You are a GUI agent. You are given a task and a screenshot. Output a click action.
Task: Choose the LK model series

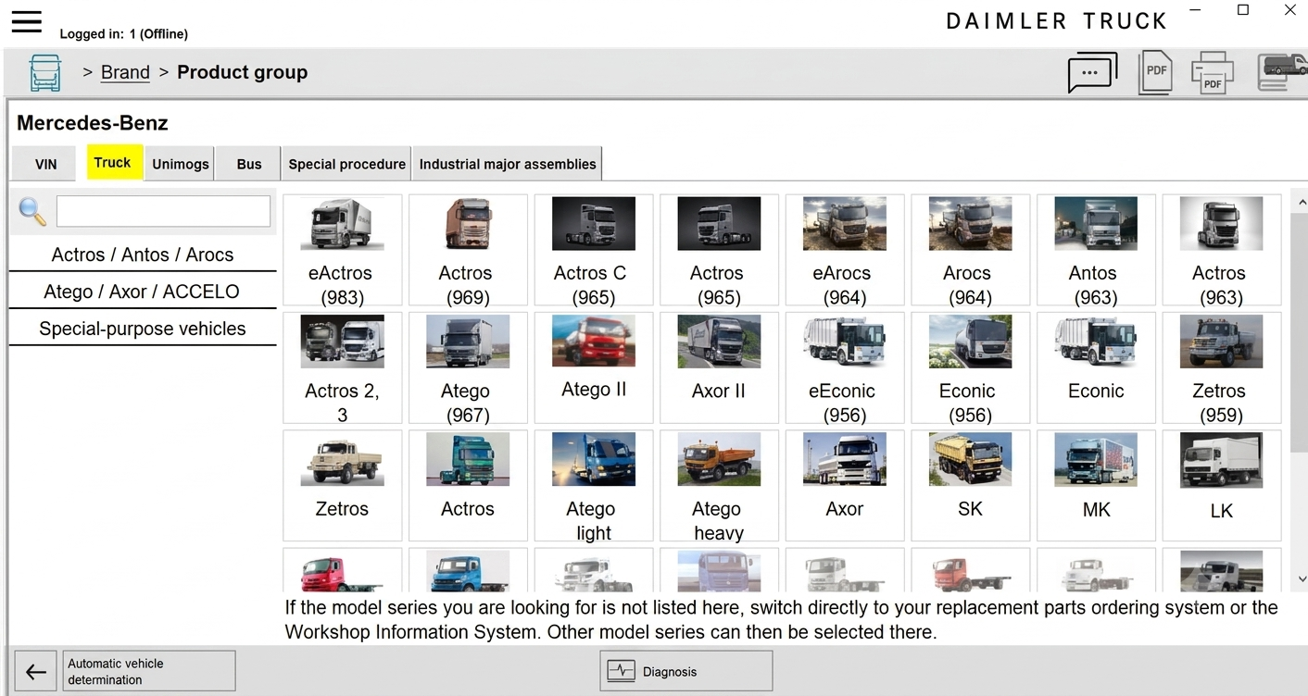(x=1222, y=485)
